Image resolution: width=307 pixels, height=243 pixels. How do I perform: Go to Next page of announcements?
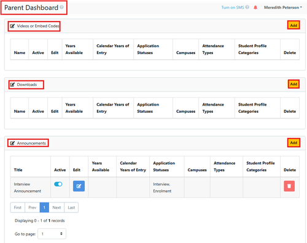click(x=56, y=207)
